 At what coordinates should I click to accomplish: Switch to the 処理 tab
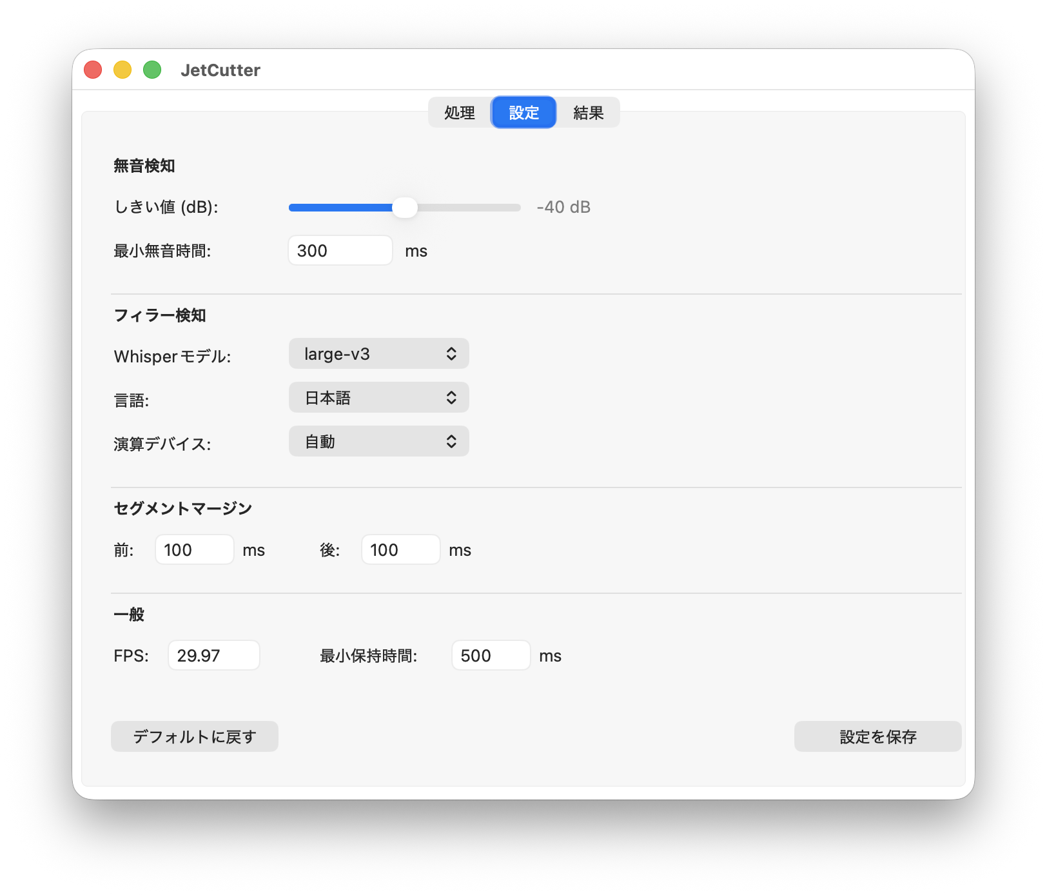(x=460, y=113)
